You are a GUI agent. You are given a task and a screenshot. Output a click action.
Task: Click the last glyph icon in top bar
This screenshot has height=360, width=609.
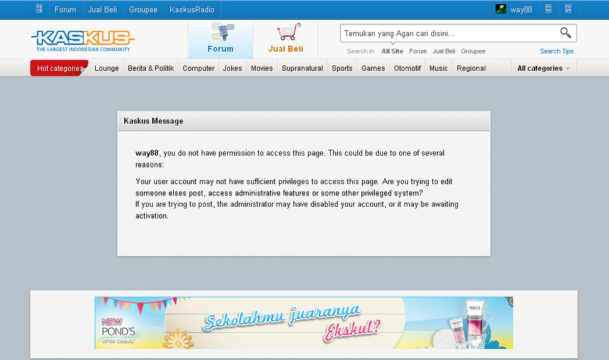(x=568, y=9)
